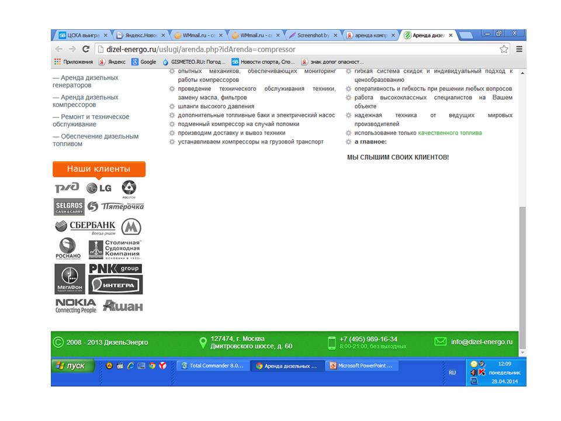This screenshot has height=421, width=561.
Task: Open Обеспечение дизельным топливом link
Action: pos(95,140)
